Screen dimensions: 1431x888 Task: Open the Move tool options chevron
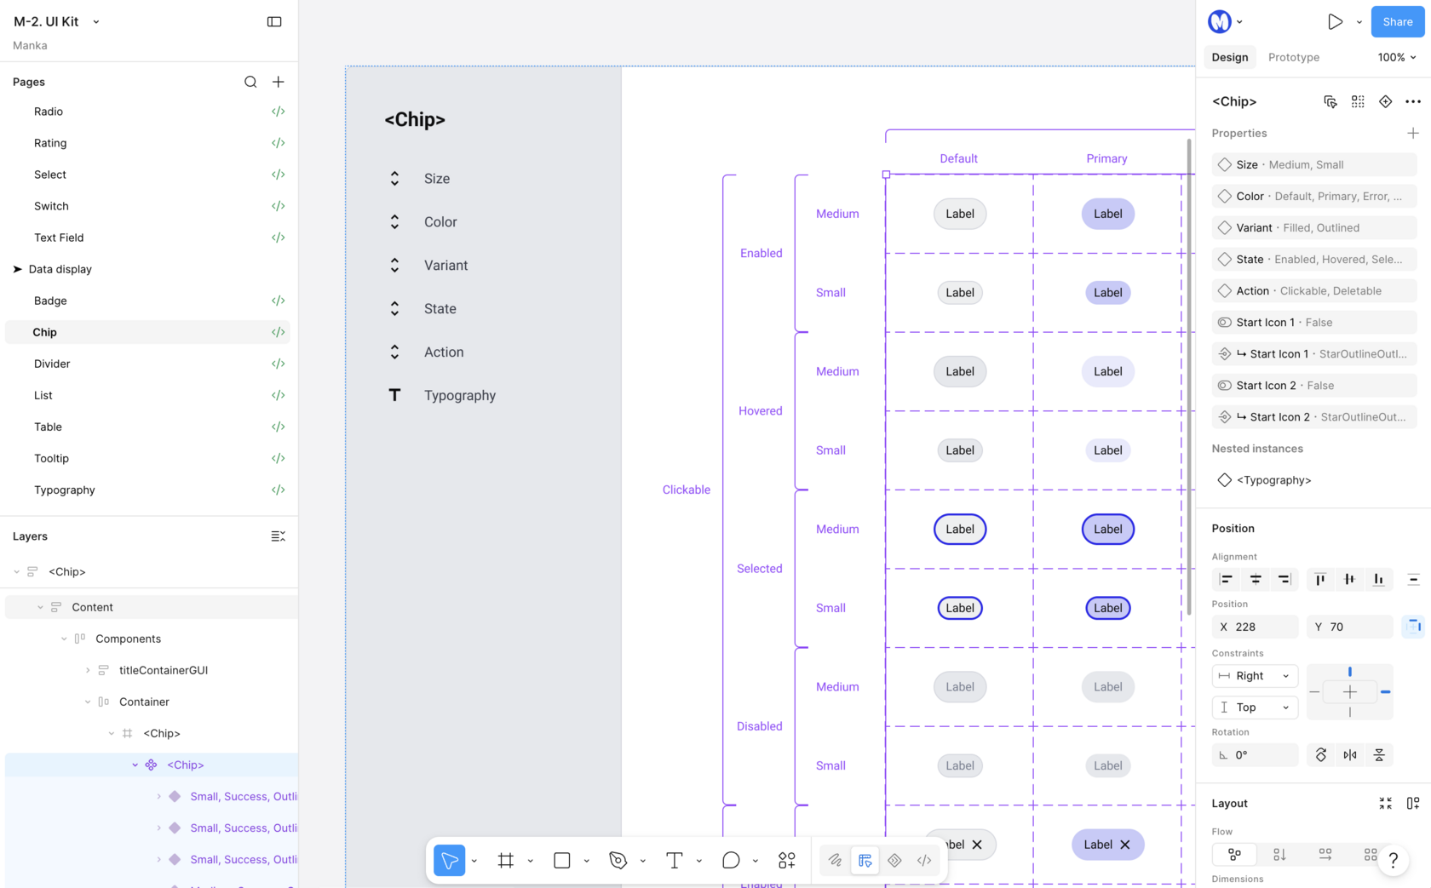tap(474, 861)
